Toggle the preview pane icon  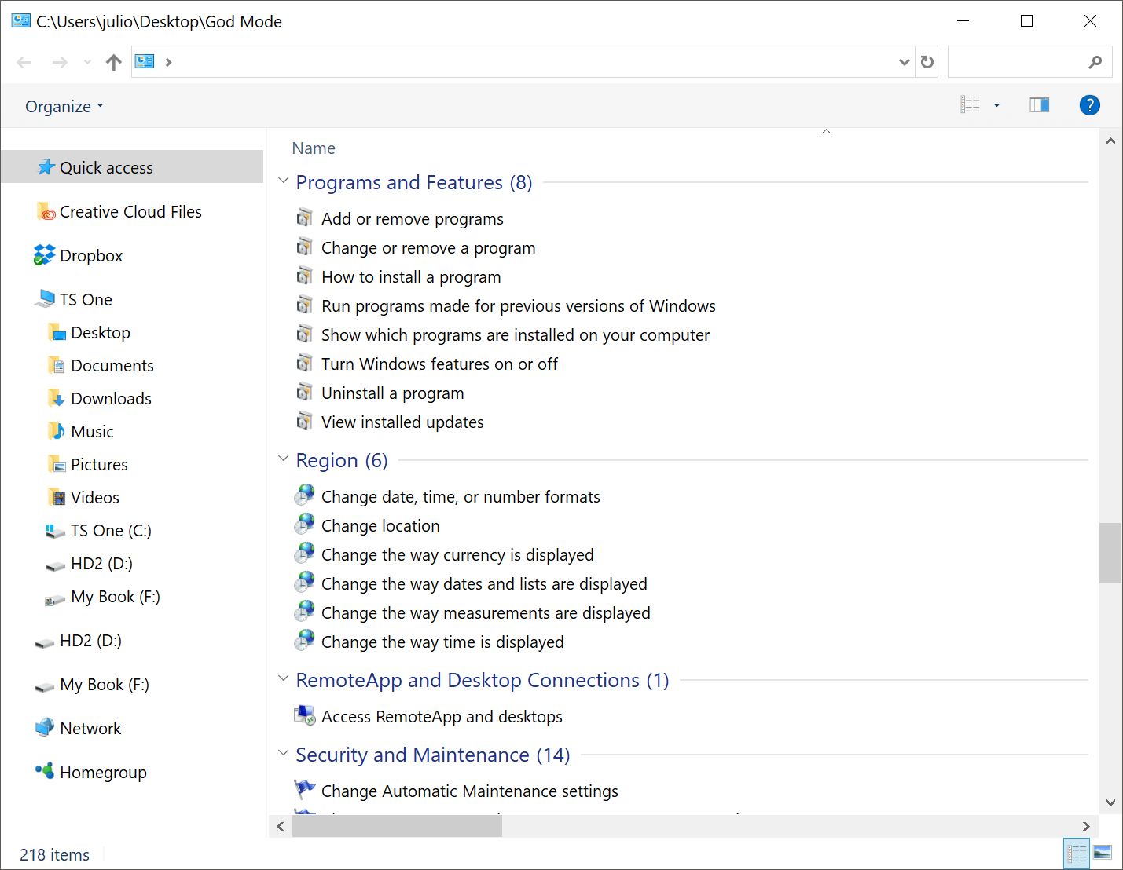coord(1039,105)
